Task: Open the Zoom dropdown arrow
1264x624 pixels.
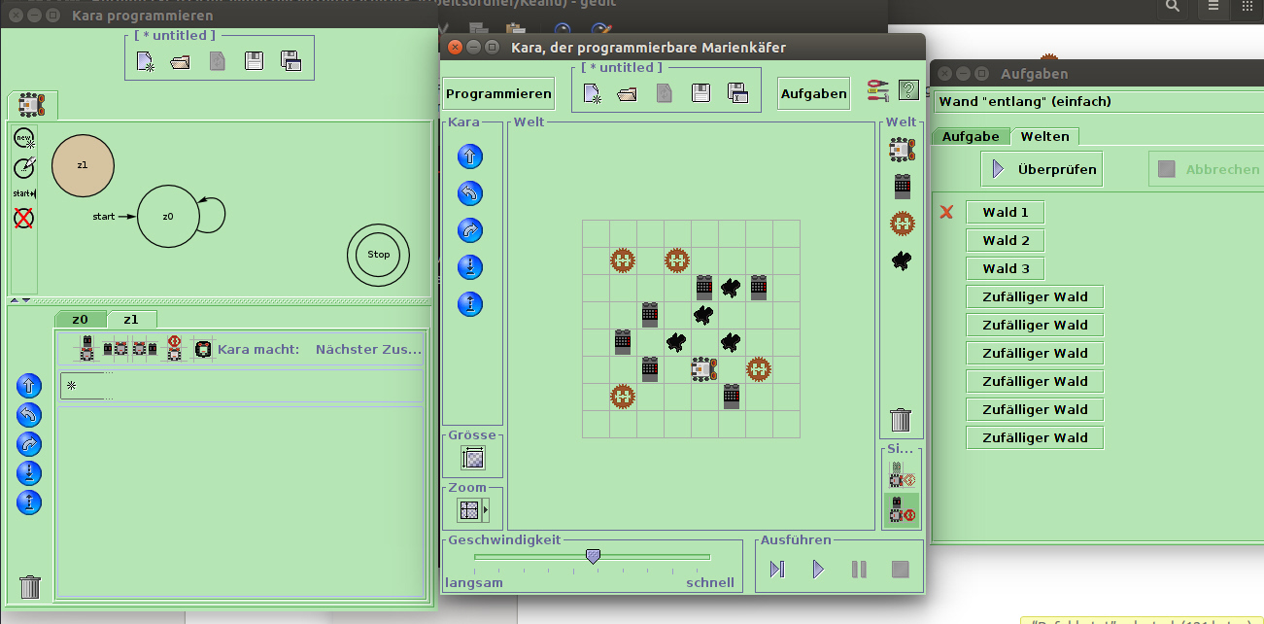Action: click(486, 509)
